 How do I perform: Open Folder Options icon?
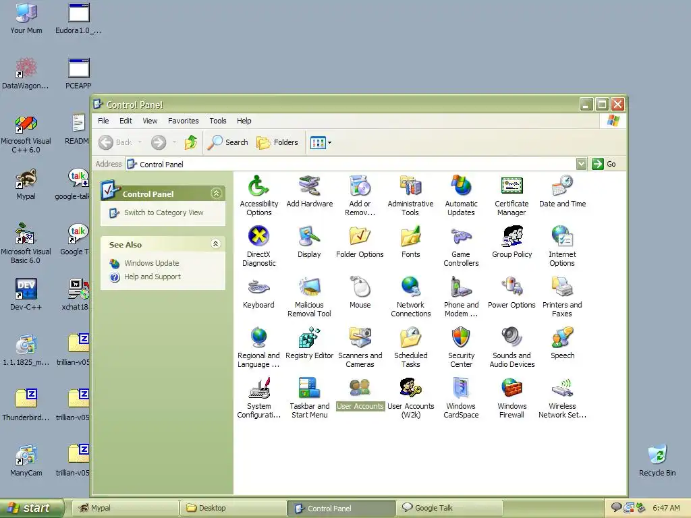[360, 242]
